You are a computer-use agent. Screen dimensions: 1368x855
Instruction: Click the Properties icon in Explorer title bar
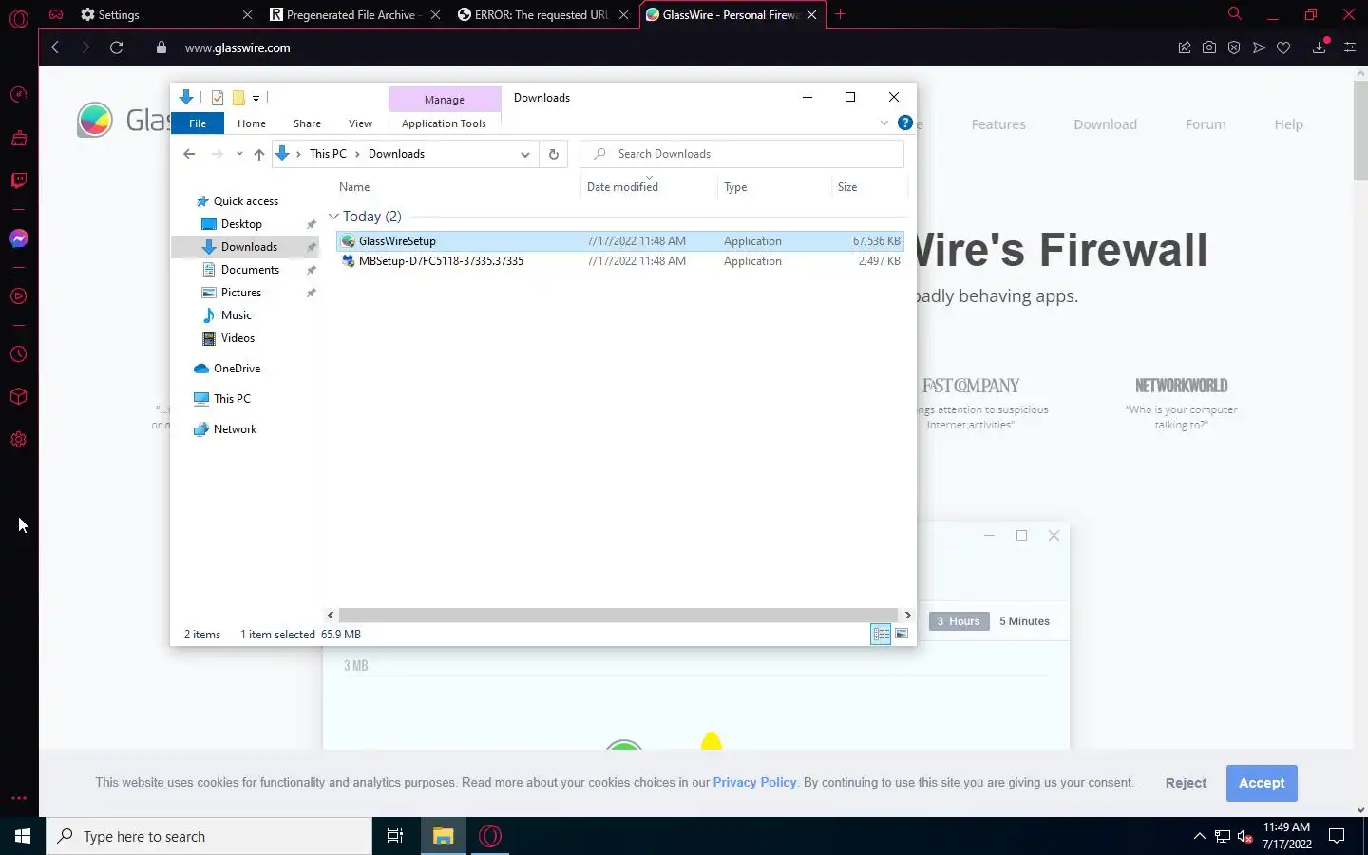click(x=218, y=97)
